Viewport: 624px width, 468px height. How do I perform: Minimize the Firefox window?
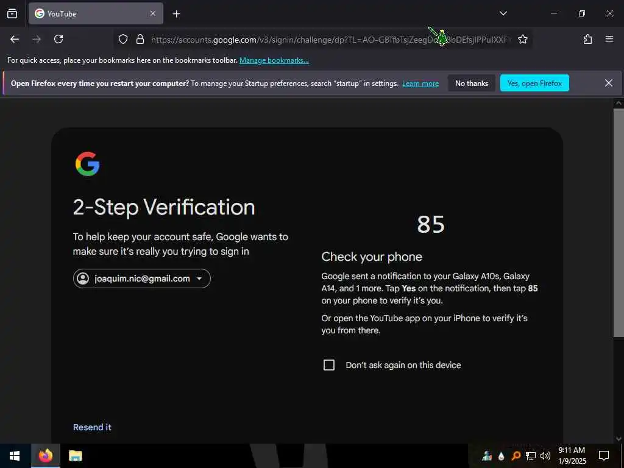tap(553, 13)
